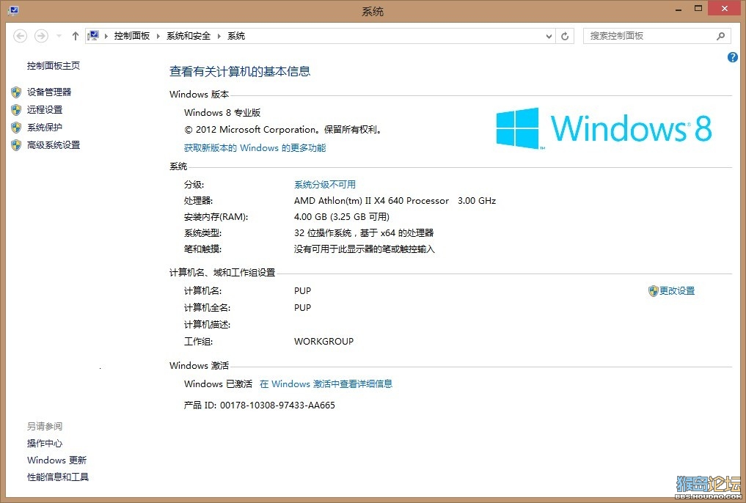Click the product ID 00178-10308-97433-AA665
The width and height of the screenshot is (746, 503).
tap(277, 405)
